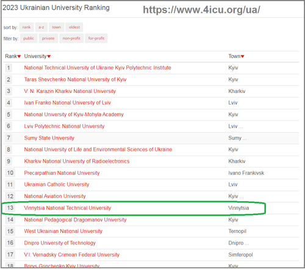Open National Pedagogical Dragomanov University link
Viewport: 305px width, 269px height.
[x=75, y=219]
